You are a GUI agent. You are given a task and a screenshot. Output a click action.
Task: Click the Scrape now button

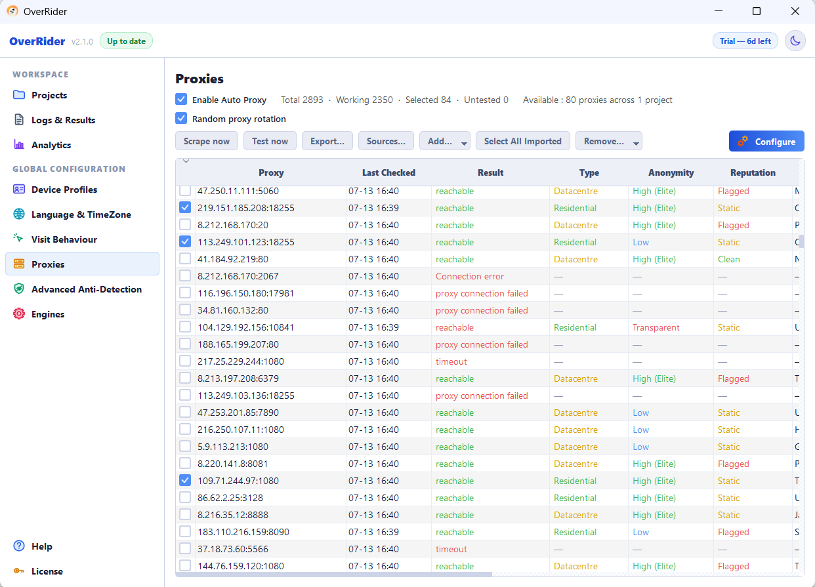pyautogui.click(x=207, y=141)
